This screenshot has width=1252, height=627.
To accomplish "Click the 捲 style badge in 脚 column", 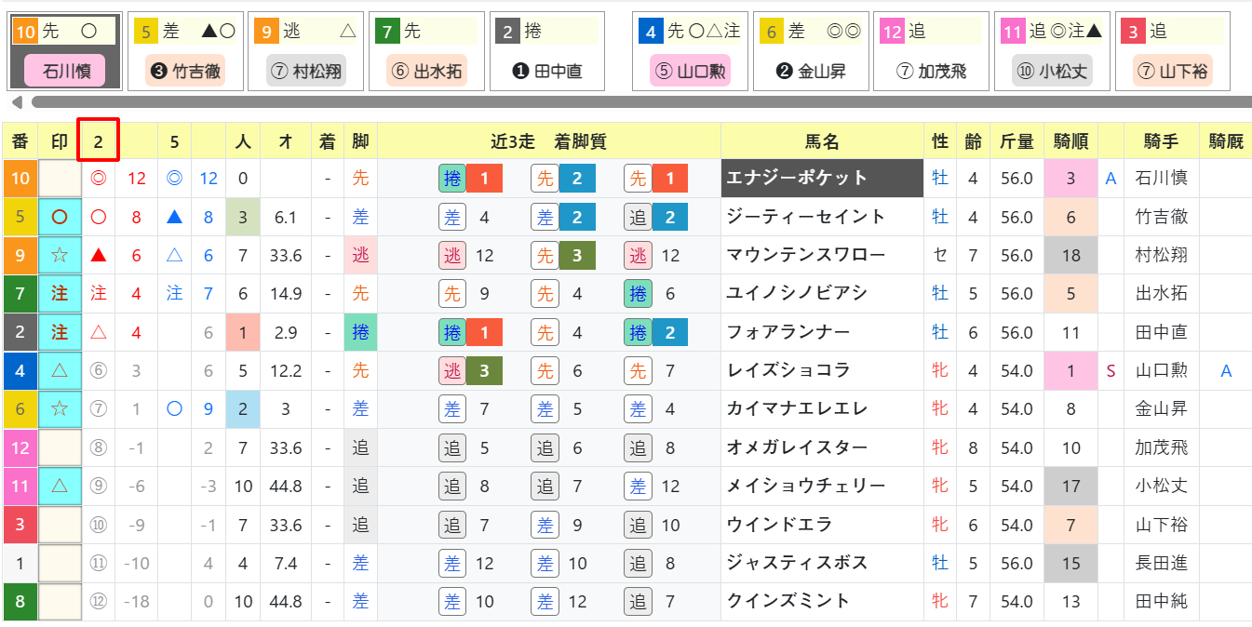I will [360, 332].
